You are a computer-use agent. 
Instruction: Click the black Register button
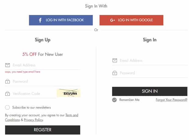click(43, 130)
